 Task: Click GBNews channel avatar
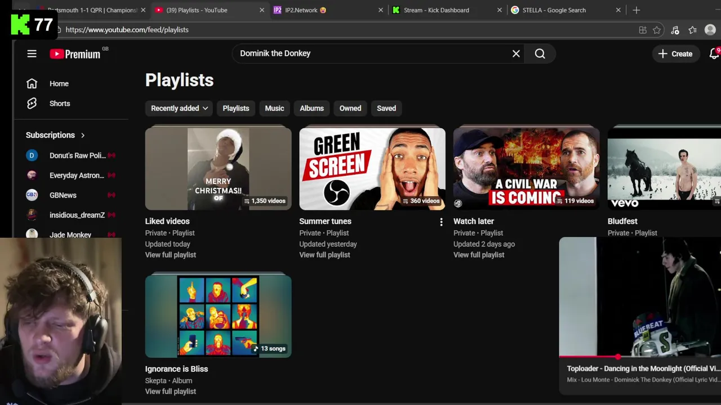(32, 195)
